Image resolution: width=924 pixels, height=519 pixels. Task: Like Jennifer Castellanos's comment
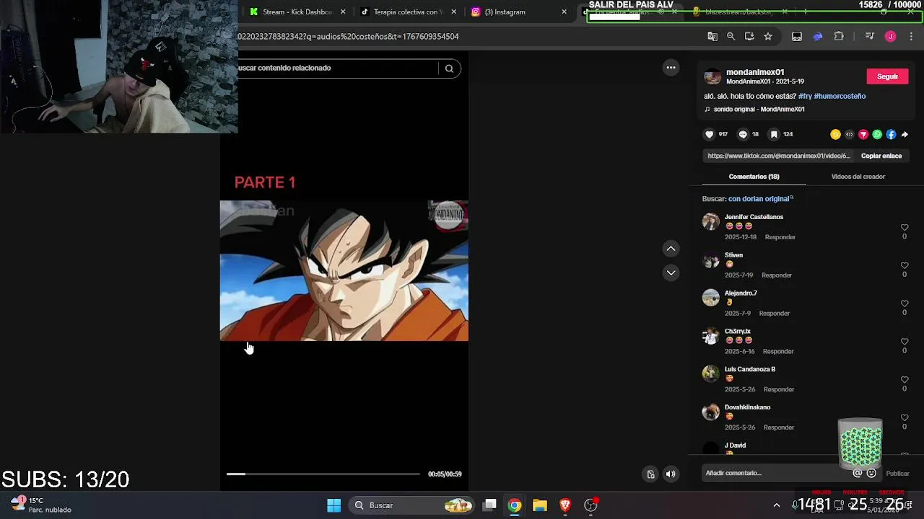tap(905, 228)
